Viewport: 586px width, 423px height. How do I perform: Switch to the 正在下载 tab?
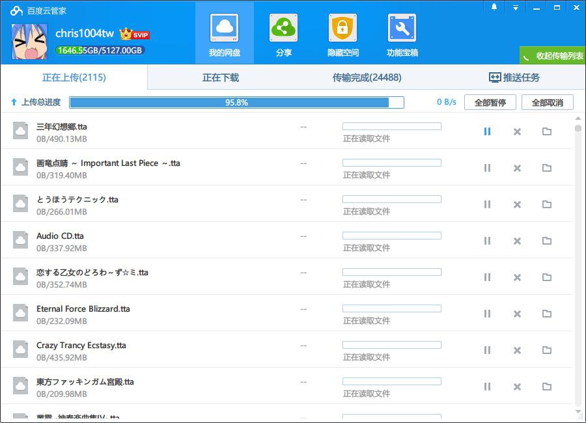point(221,77)
